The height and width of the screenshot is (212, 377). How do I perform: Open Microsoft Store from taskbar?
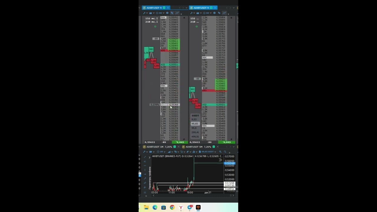click(x=163, y=208)
